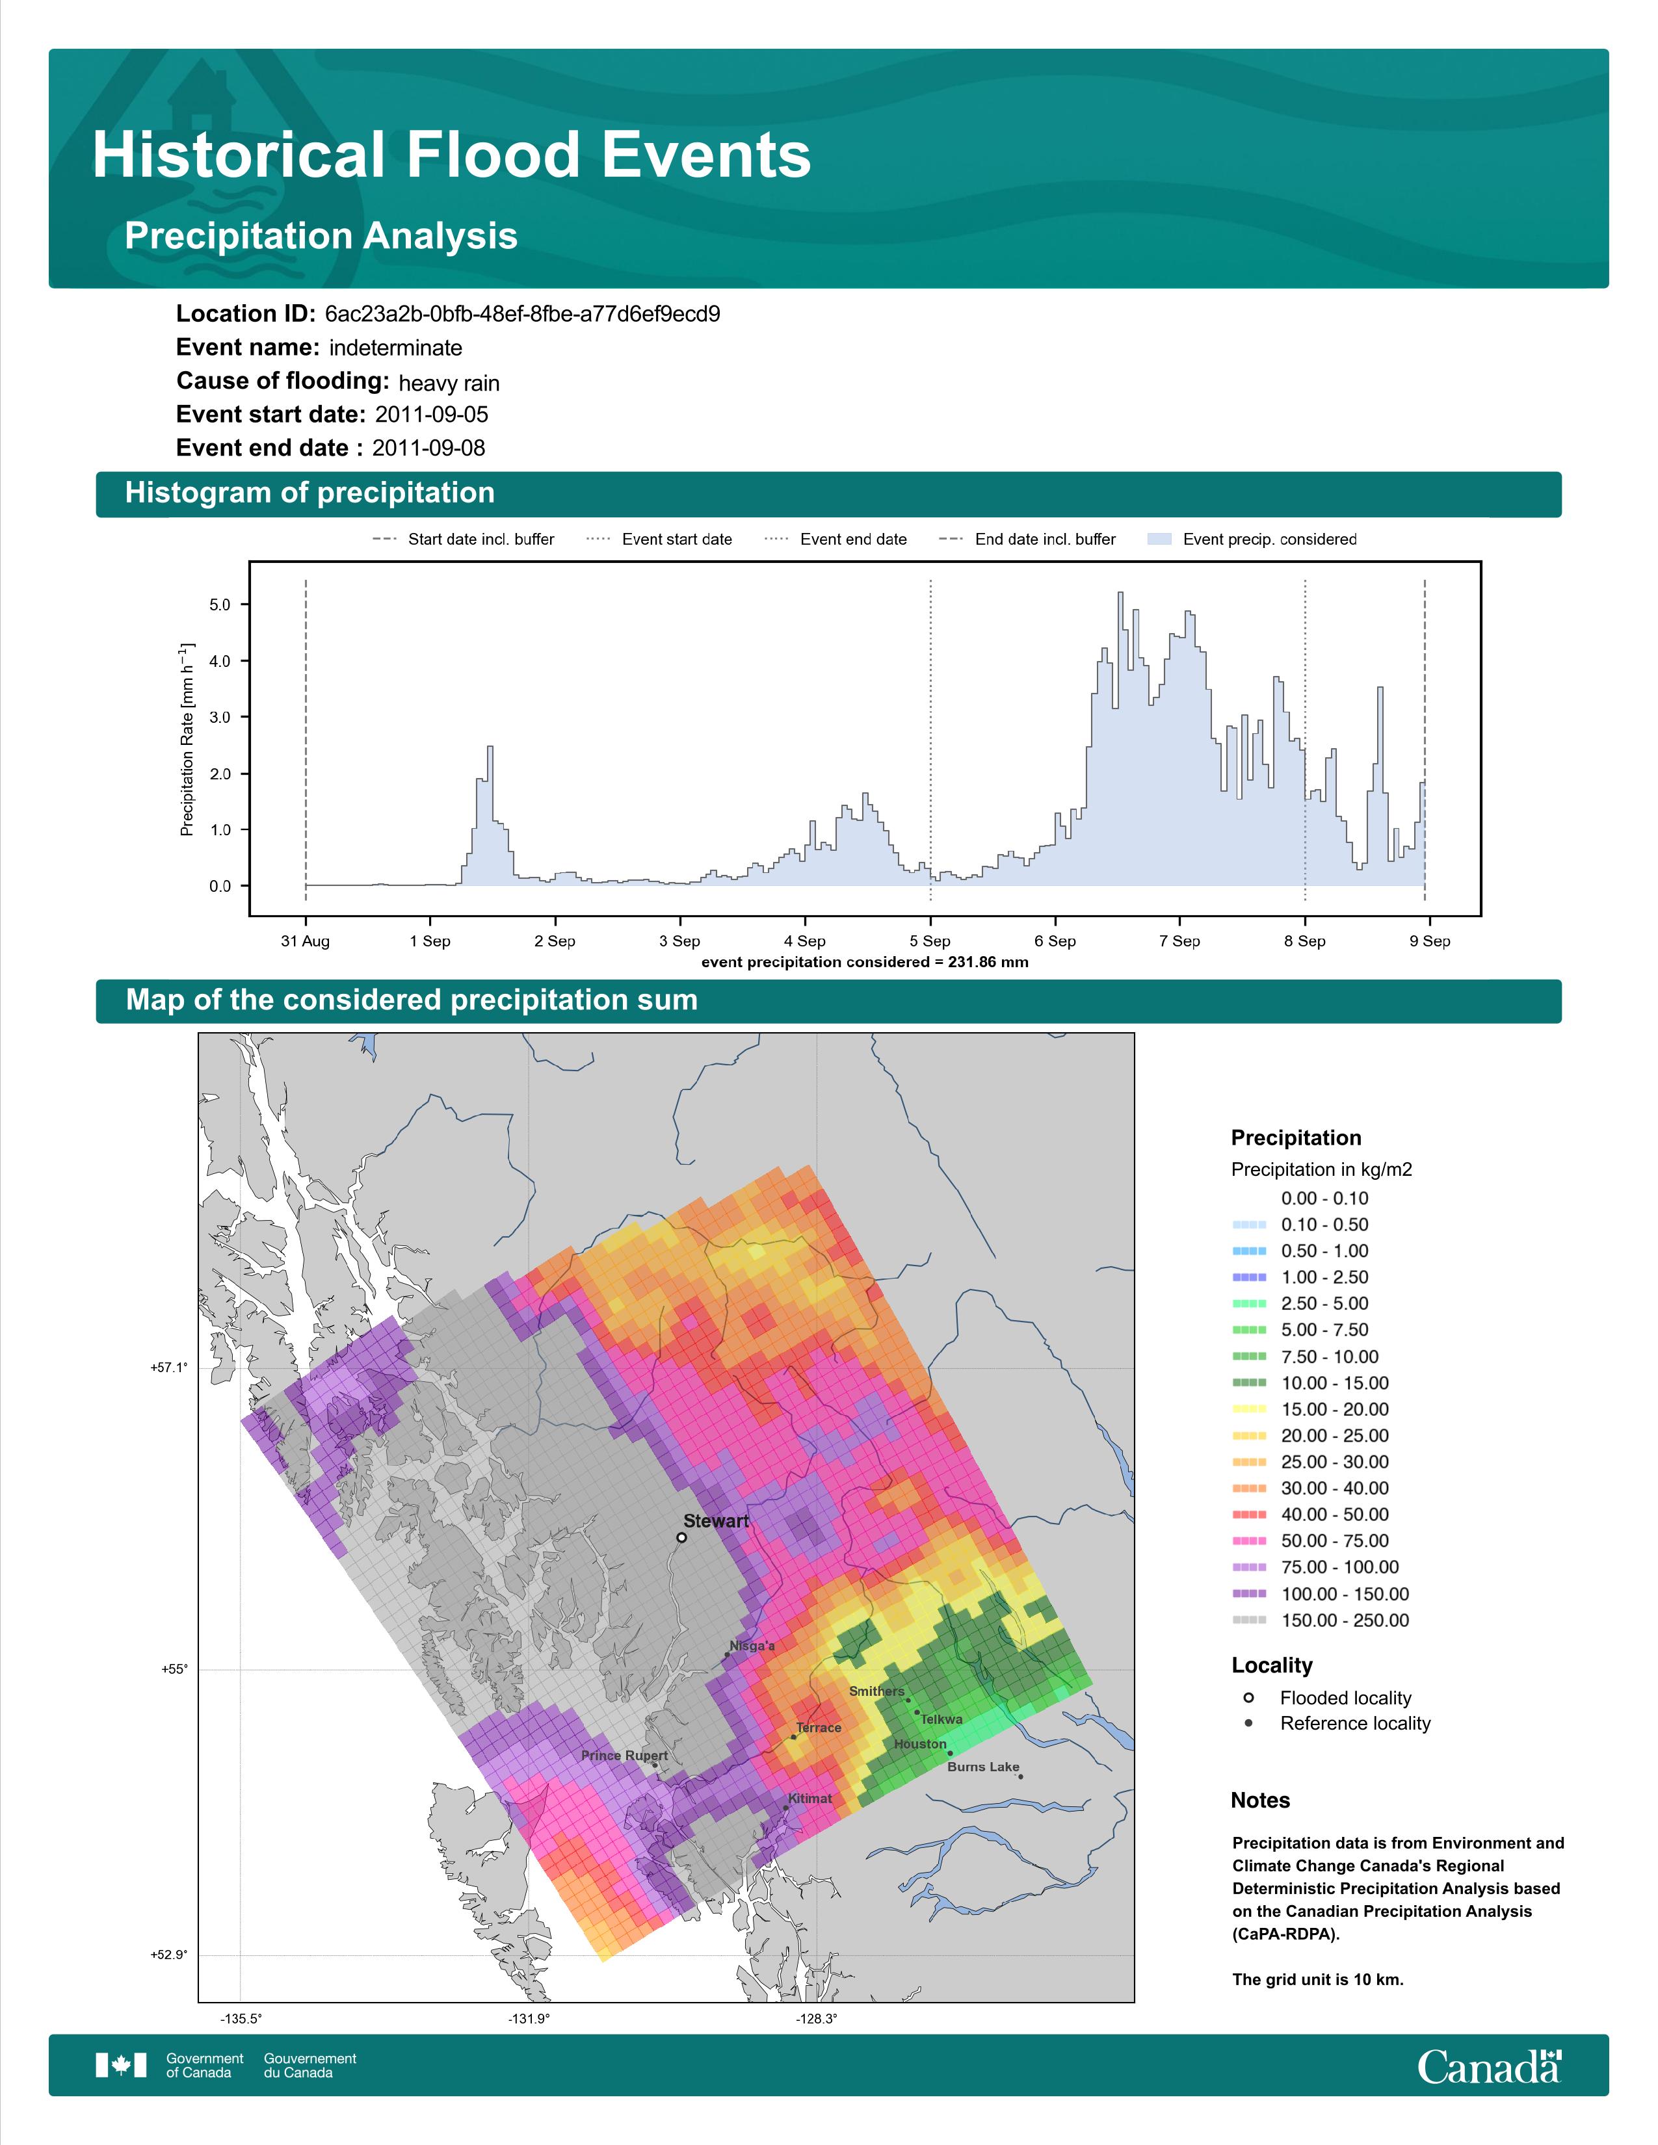The width and height of the screenshot is (1658, 2145).
Task: Click the Location ID value text
Action: coord(523,315)
